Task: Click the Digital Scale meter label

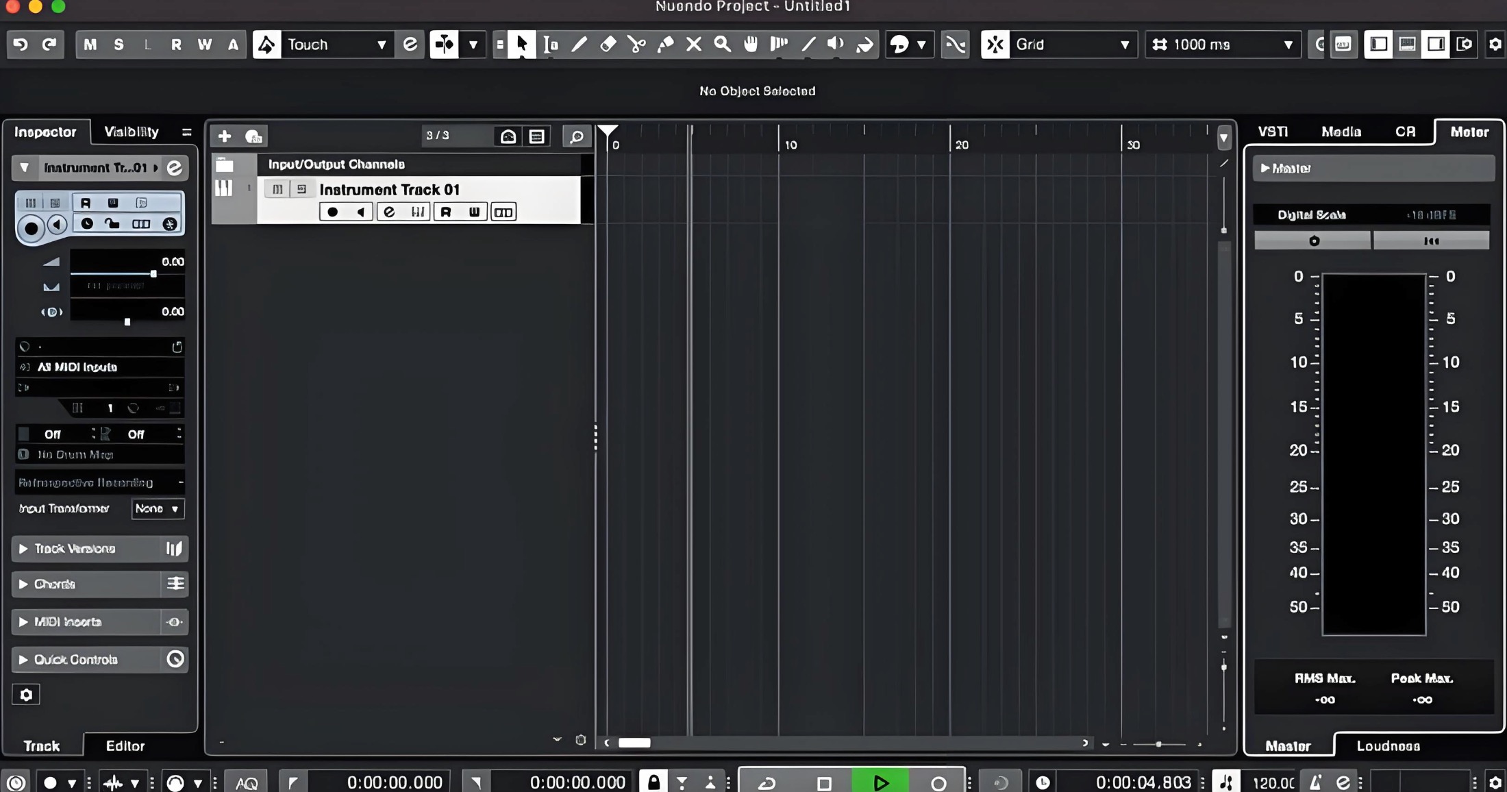Action: pyautogui.click(x=1311, y=215)
